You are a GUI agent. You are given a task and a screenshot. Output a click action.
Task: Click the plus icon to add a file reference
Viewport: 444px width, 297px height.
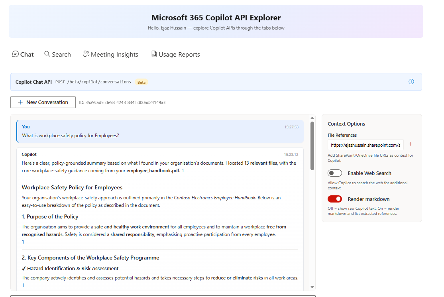click(x=410, y=144)
